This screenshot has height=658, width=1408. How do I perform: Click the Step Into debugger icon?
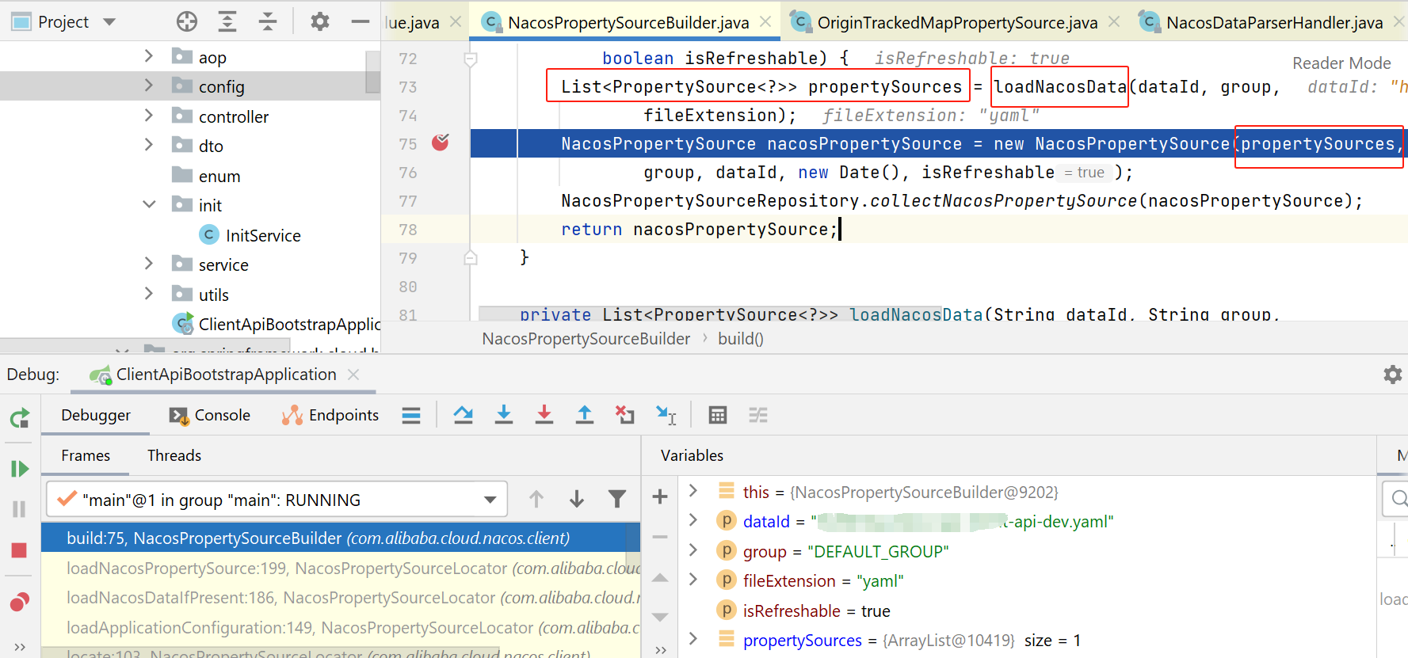click(504, 415)
